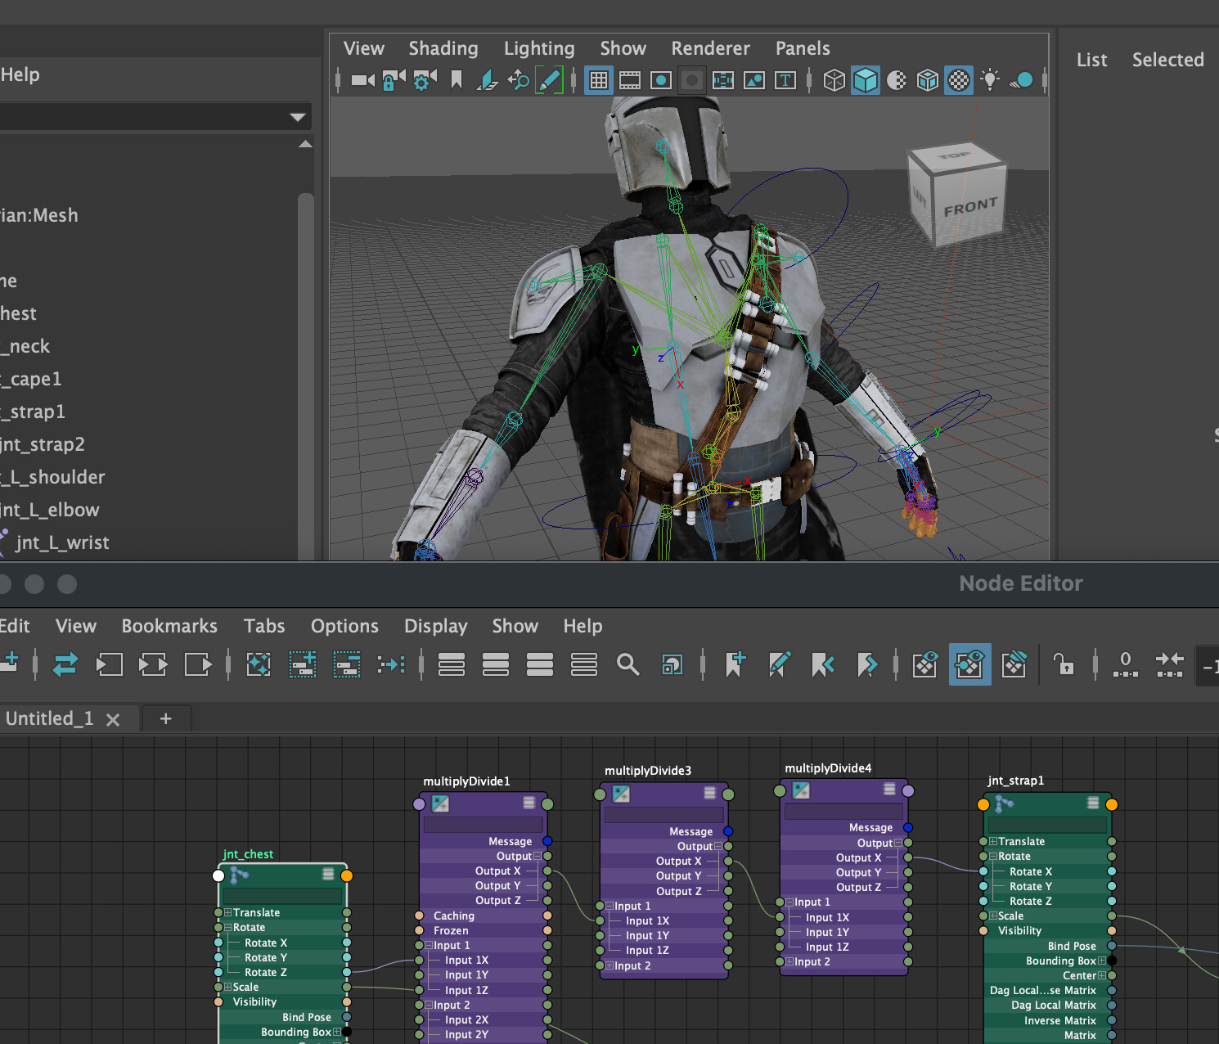Click the List menu in attribute panel
Image resolution: width=1219 pixels, height=1044 pixels.
(x=1091, y=60)
